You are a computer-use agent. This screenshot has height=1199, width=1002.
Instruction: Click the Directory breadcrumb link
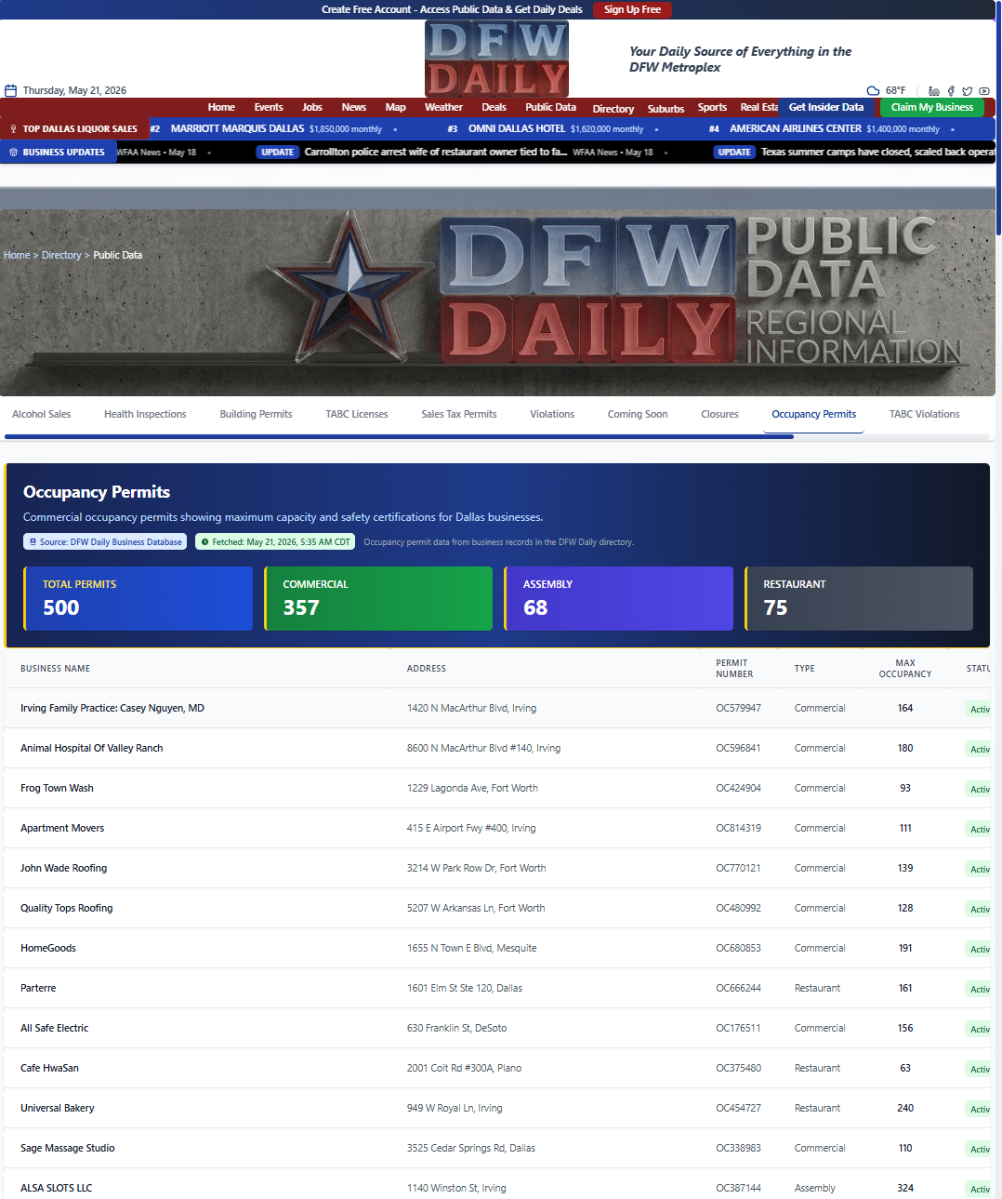tap(61, 255)
